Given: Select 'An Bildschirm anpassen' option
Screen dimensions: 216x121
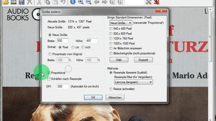Looking at the screenshot, I should pyautogui.click(x=111, y=48).
